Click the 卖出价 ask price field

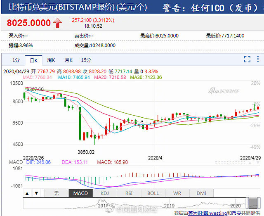[84, 36]
